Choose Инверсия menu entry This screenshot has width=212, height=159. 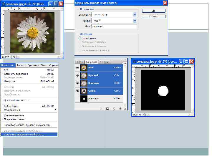pyautogui.click(x=29, y=81)
